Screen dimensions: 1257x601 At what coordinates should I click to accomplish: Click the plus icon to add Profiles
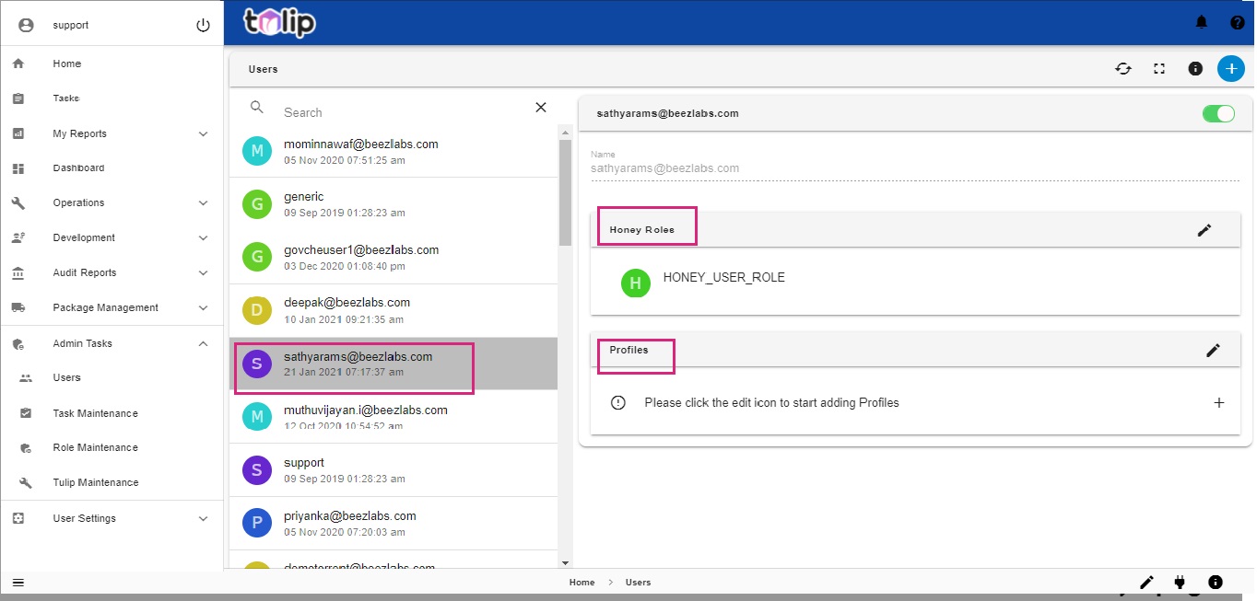(1218, 403)
